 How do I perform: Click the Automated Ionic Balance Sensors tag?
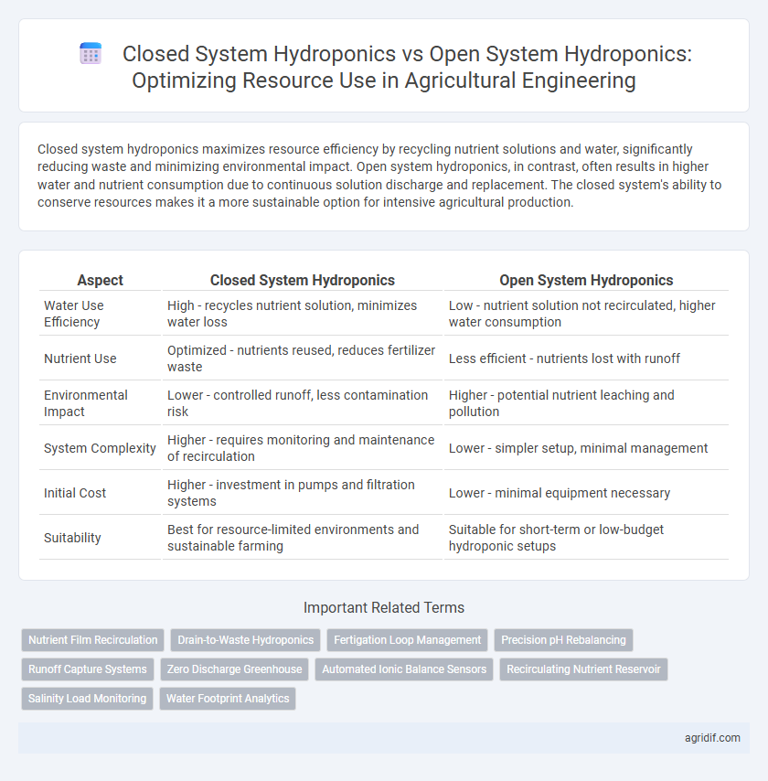404,669
